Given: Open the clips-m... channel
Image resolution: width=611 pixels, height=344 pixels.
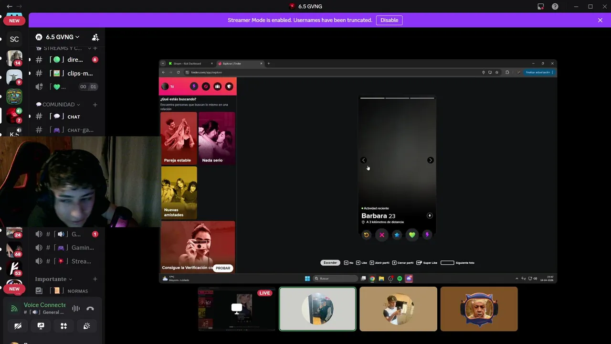Looking at the screenshot, I should [67, 73].
